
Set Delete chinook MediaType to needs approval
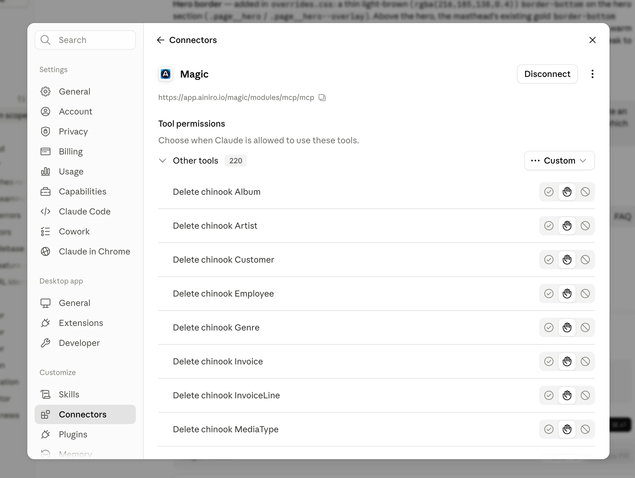point(567,429)
